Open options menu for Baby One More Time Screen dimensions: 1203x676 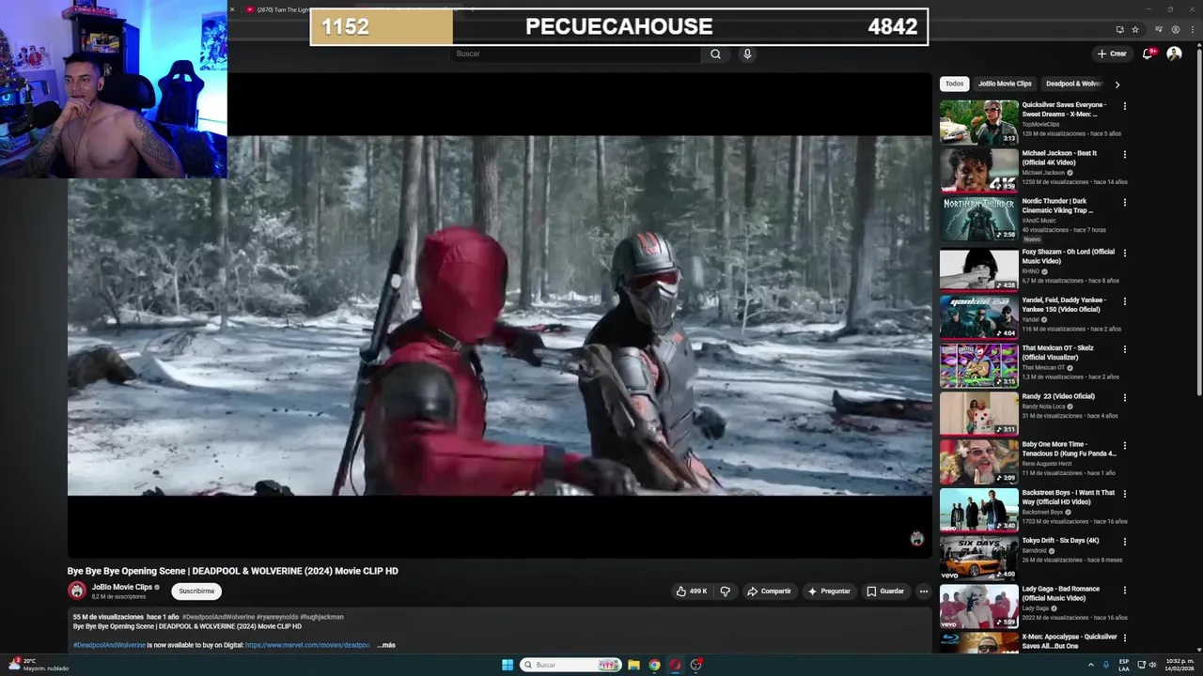click(x=1124, y=445)
